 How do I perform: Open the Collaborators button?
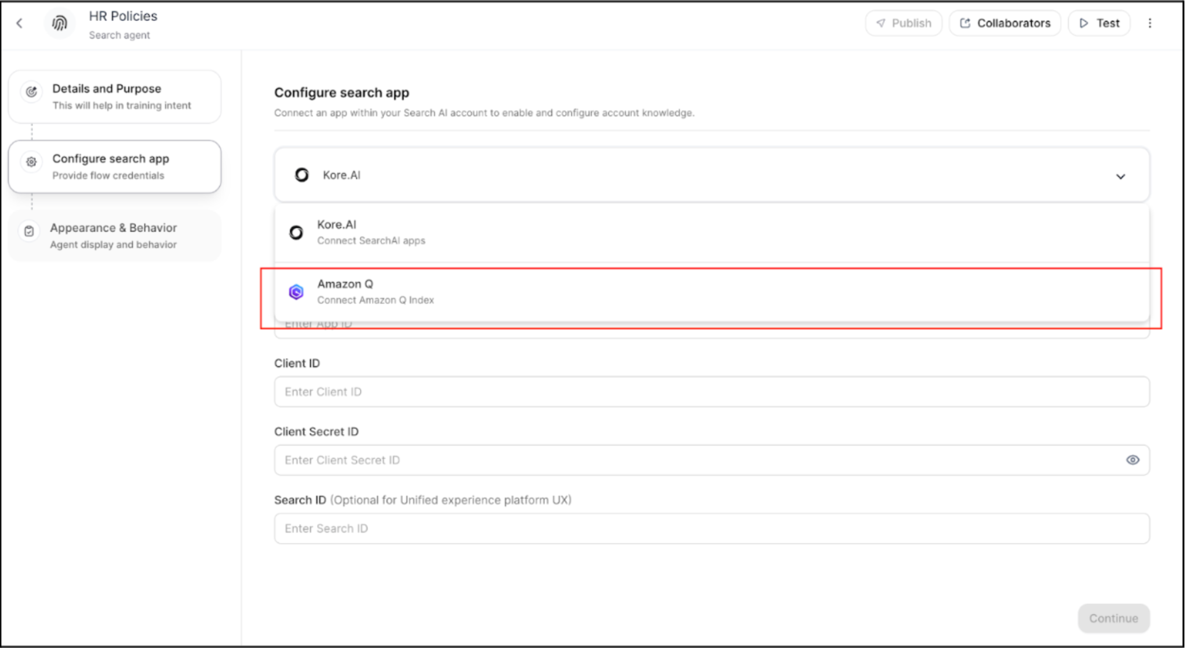click(x=1005, y=23)
